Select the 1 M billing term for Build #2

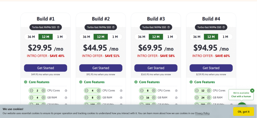tap(115, 37)
